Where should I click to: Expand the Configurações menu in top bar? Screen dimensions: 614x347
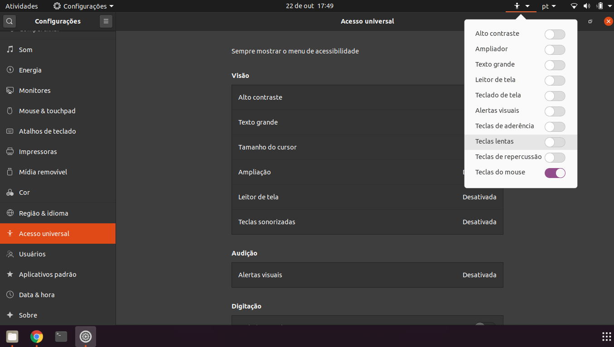[83, 6]
